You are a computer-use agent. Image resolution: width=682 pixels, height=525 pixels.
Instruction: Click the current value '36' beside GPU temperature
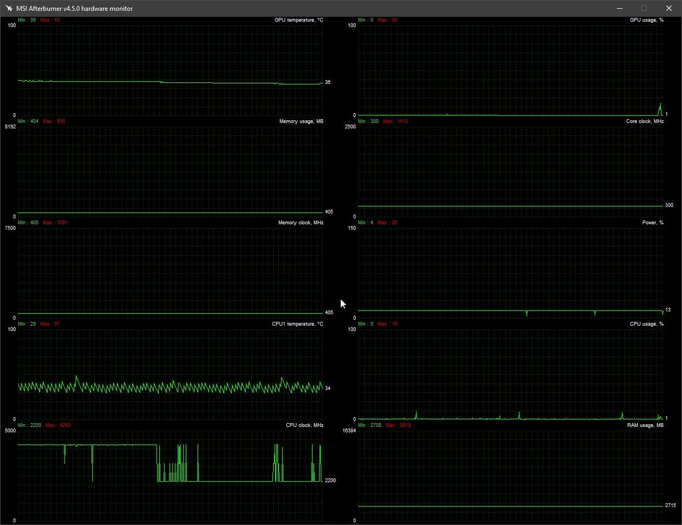(328, 82)
